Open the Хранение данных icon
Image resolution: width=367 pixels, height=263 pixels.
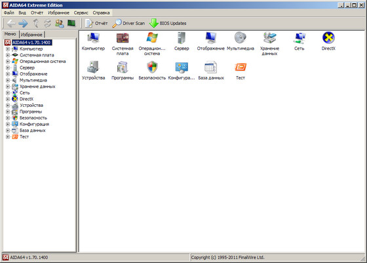(269, 38)
